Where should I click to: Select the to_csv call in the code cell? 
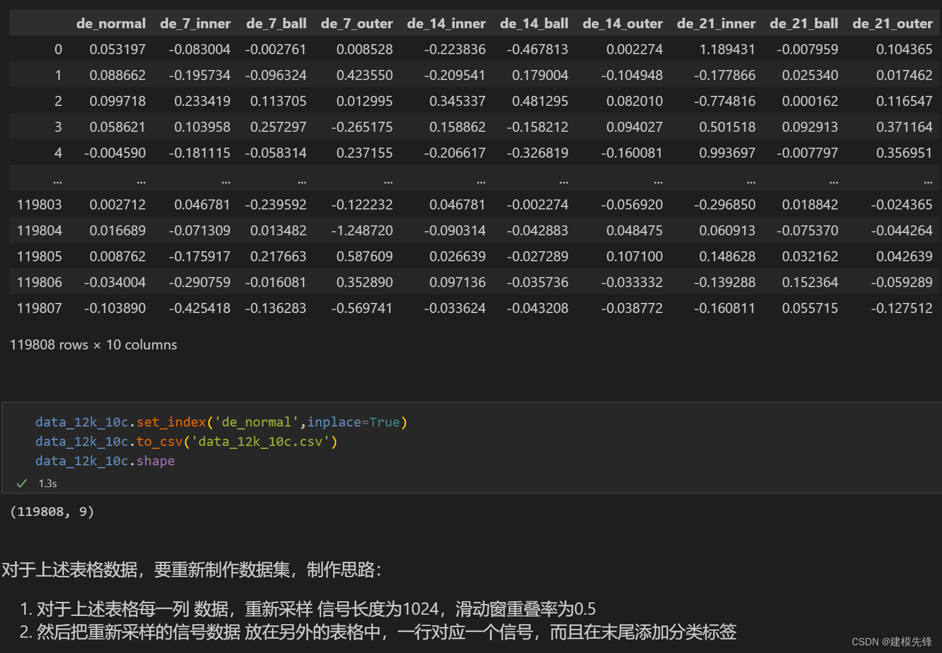point(159,441)
